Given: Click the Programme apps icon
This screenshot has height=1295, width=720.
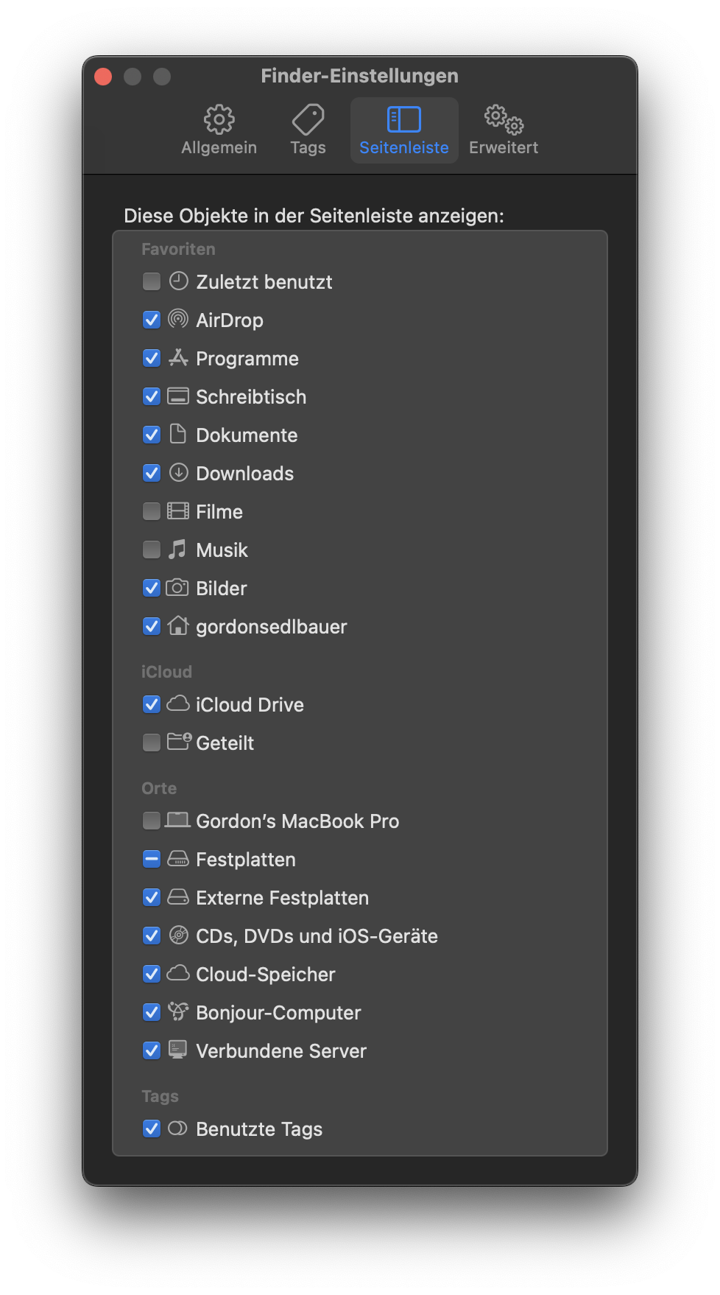Looking at the screenshot, I should pos(178,358).
